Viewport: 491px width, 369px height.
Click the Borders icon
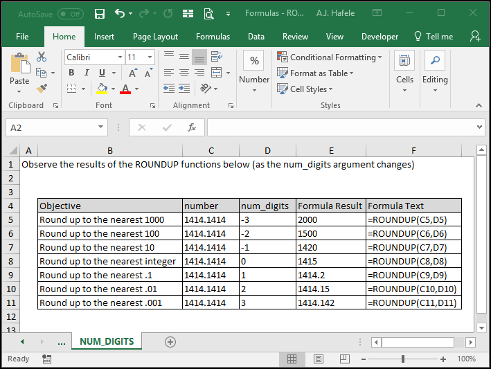pyautogui.click(x=72, y=89)
